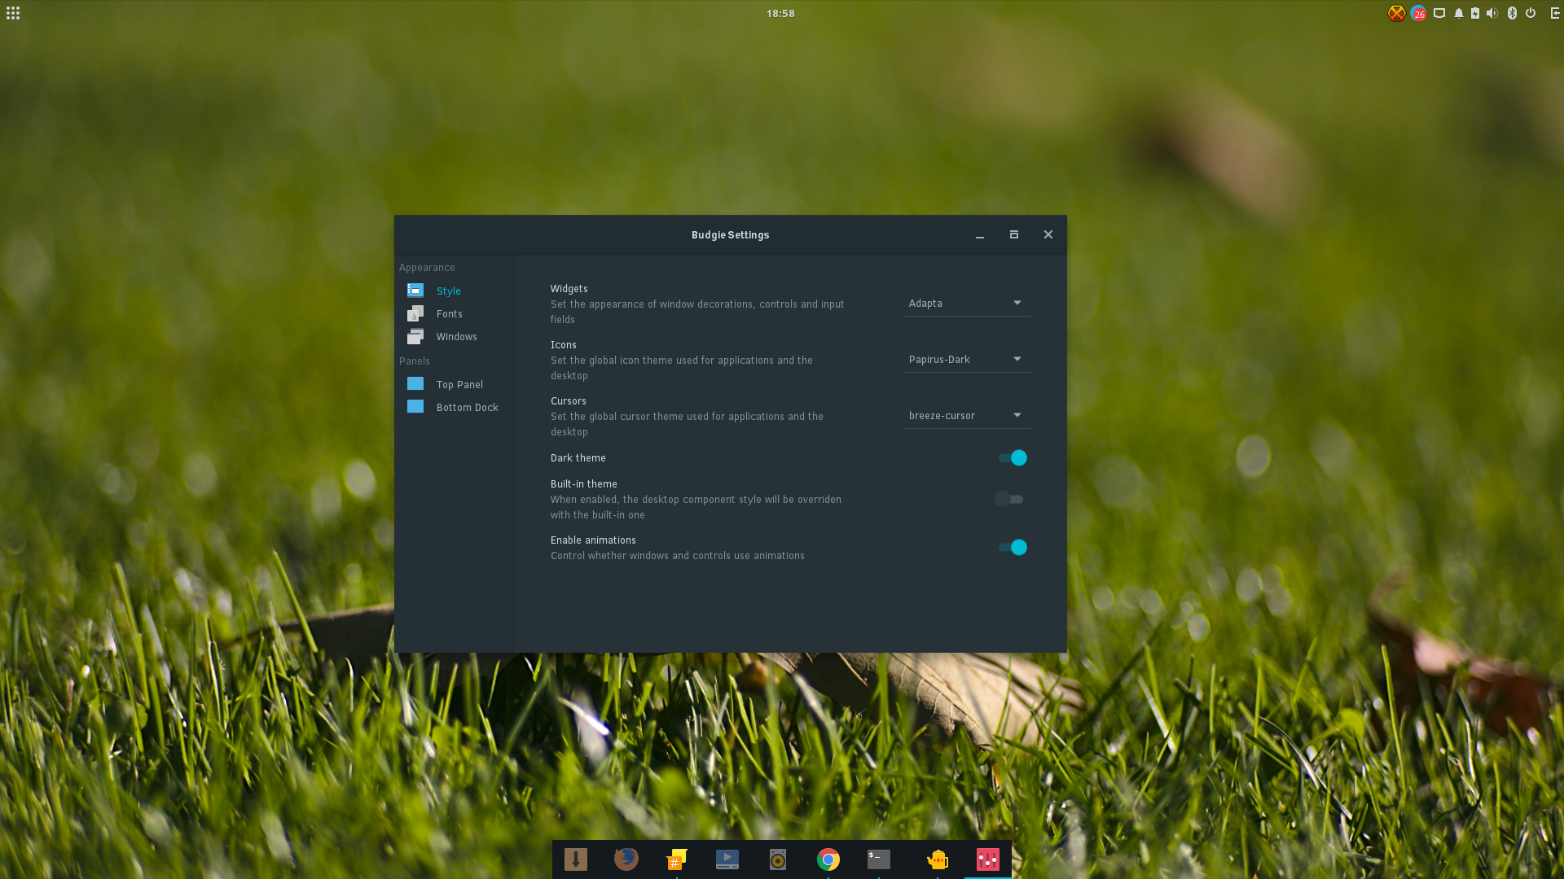Image resolution: width=1564 pixels, height=879 pixels.
Task: Close the Budgie Settings window
Action: point(1048,235)
